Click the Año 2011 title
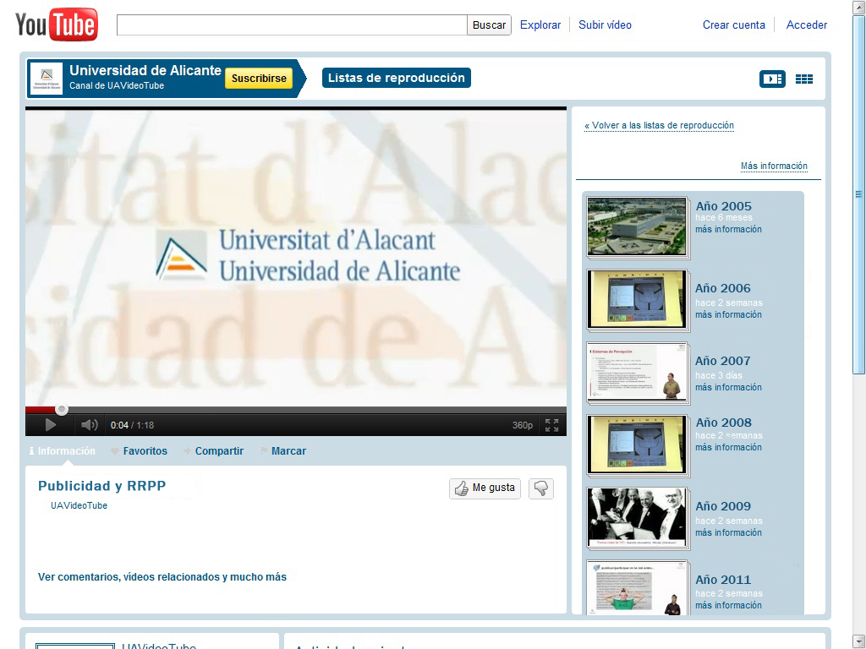 [x=723, y=580]
